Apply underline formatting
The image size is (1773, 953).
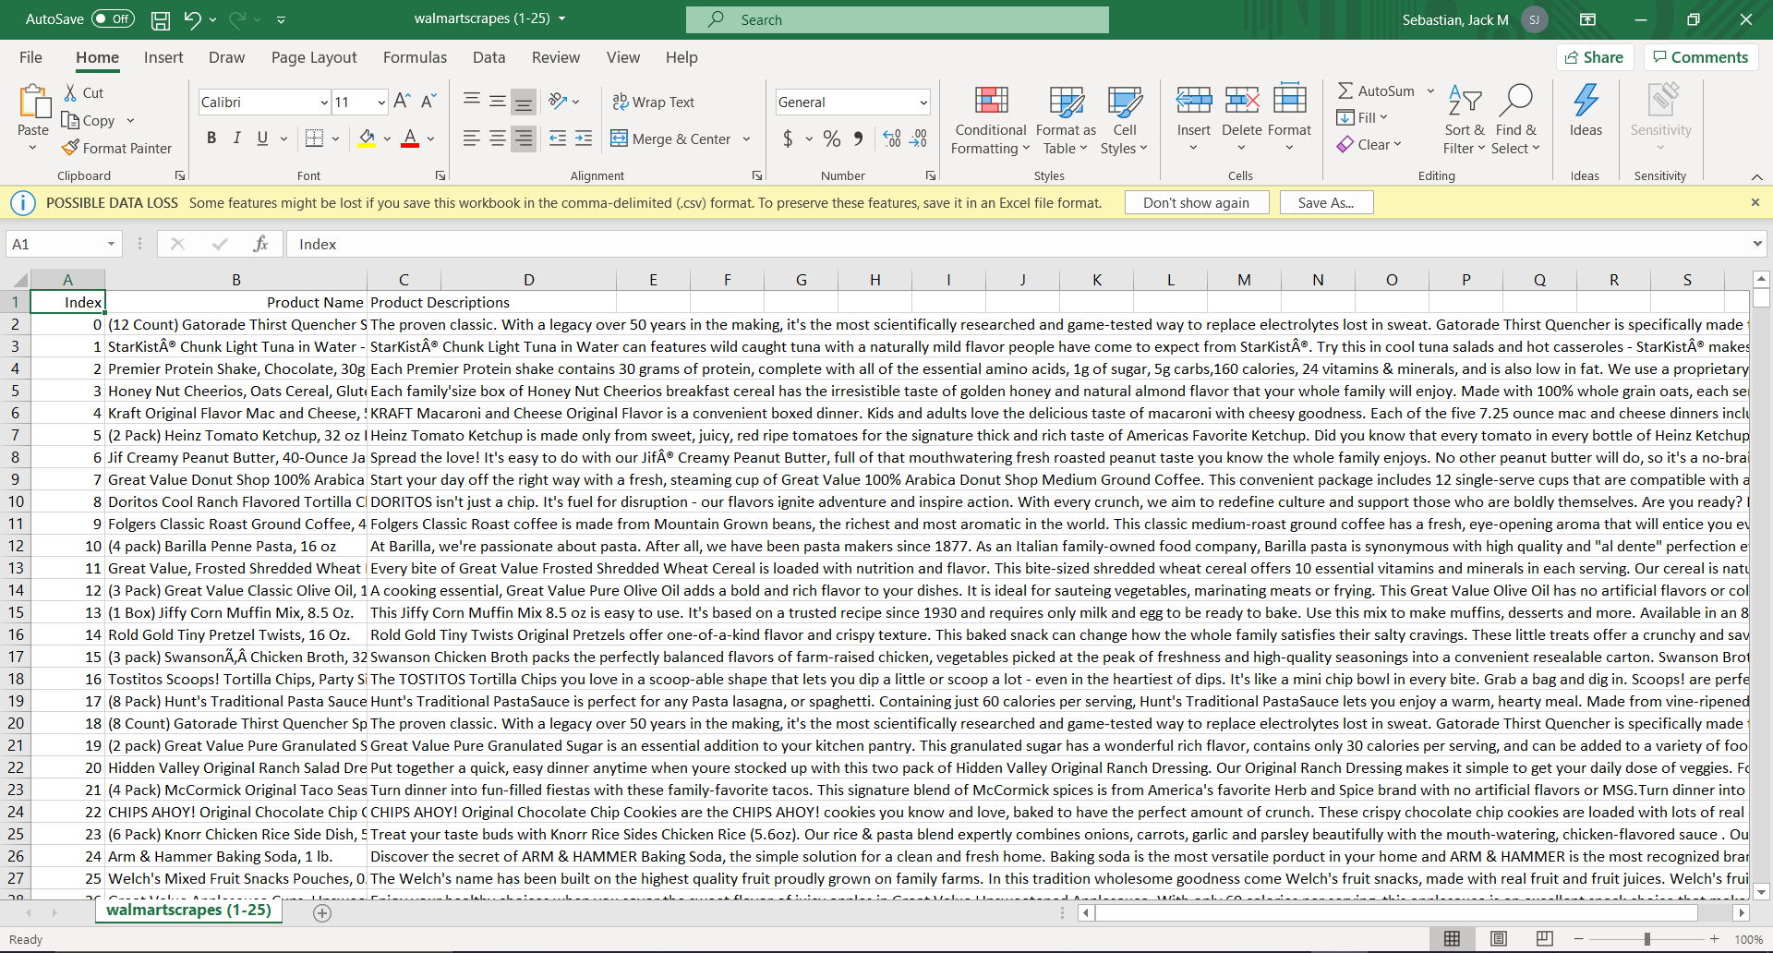262,139
